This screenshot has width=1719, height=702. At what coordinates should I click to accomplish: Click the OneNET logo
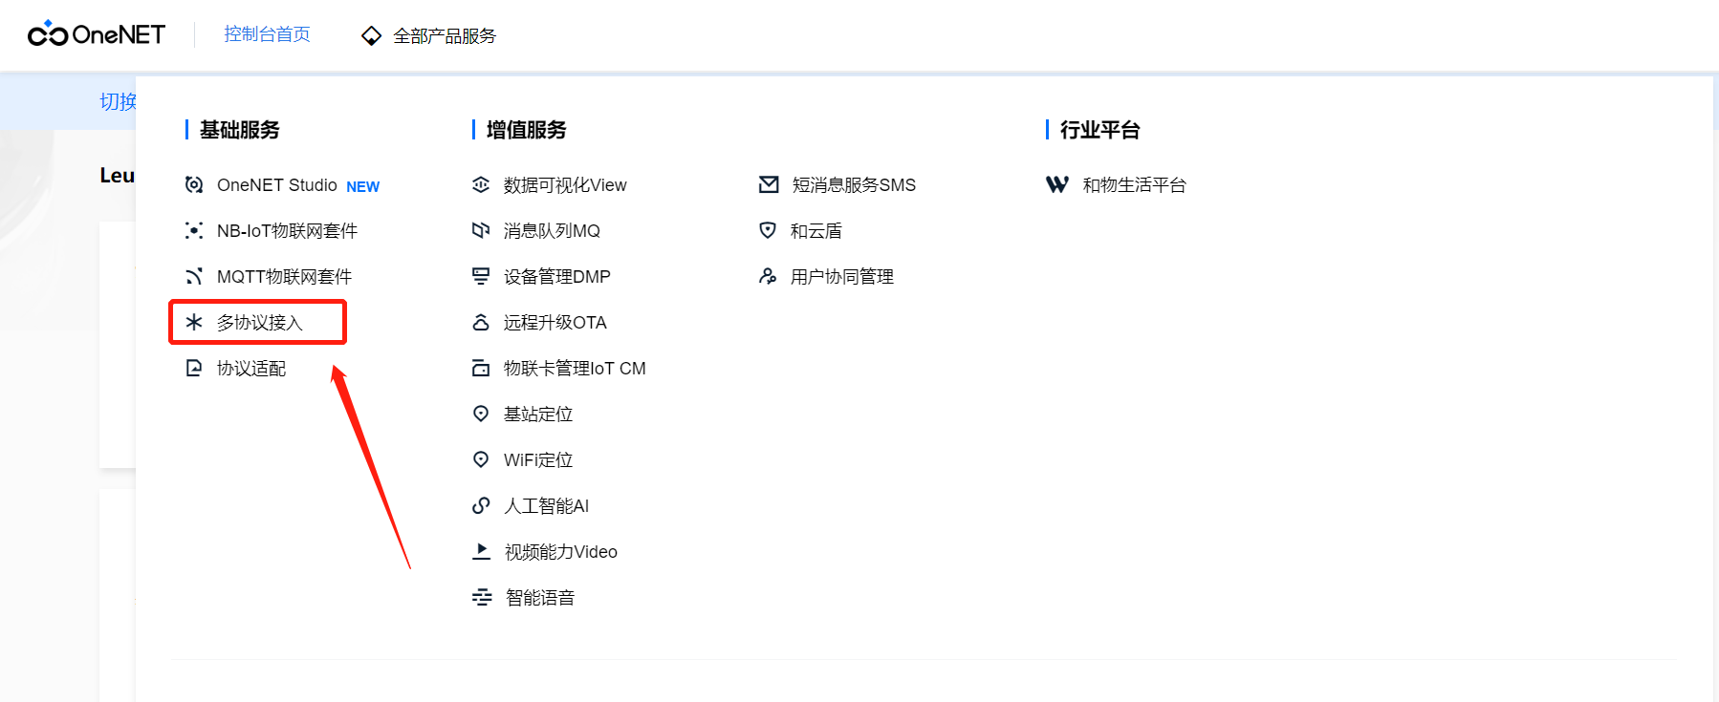(97, 34)
